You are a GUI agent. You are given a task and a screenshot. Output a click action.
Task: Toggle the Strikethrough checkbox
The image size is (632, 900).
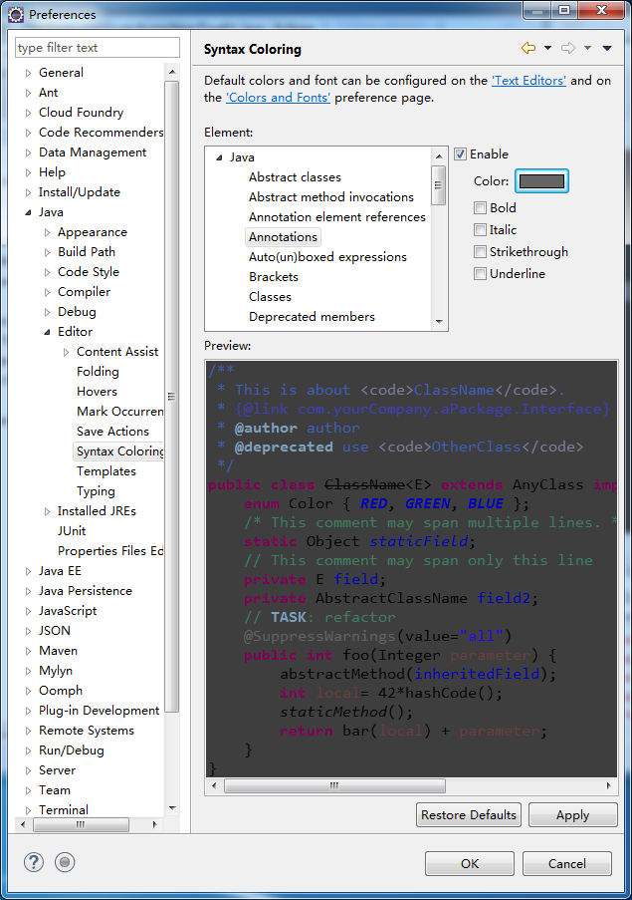[481, 252]
